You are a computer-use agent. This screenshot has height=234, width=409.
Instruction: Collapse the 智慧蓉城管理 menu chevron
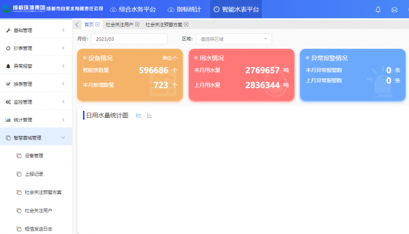(x=63, y=137)
